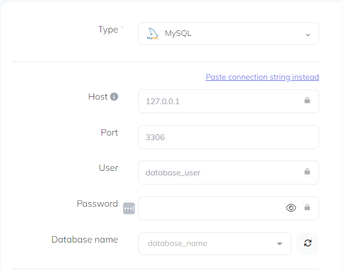The image size is (343, 271).
Task: Click the Password field label
Action: [97, 204]
